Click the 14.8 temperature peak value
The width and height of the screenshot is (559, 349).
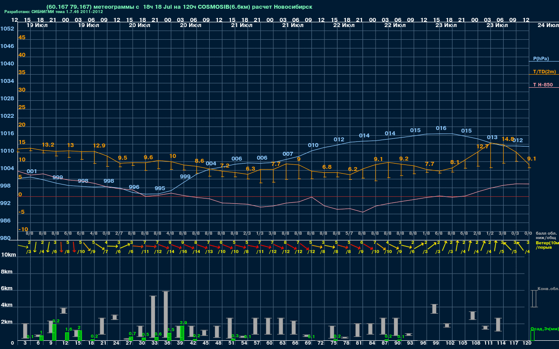click(x=508, y=139)
